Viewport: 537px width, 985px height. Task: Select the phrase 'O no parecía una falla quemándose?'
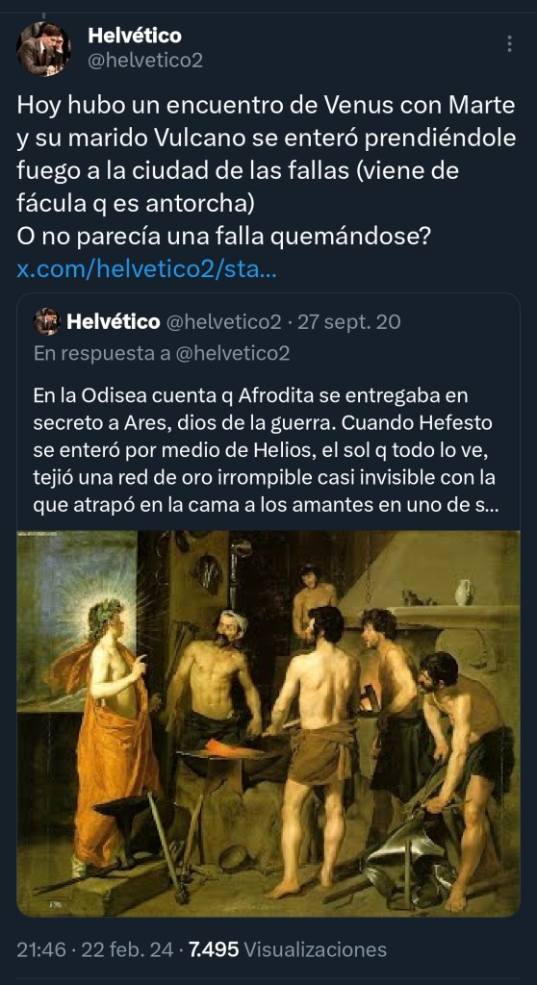(x=223, y=237)
